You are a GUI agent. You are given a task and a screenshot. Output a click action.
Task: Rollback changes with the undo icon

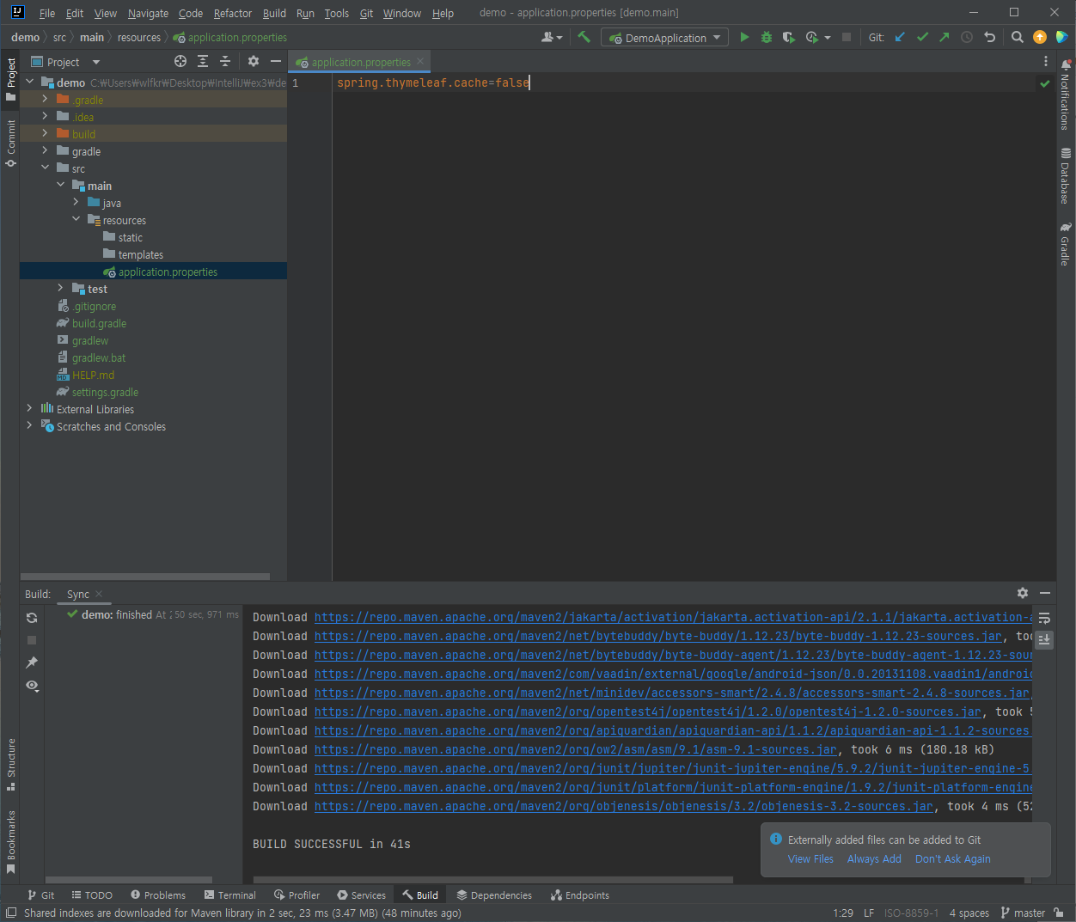coord(989,37)
